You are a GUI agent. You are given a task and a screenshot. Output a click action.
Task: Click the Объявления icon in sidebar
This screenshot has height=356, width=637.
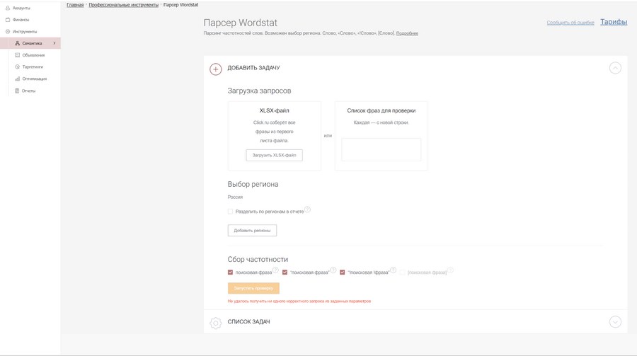(x=17, y=55)
